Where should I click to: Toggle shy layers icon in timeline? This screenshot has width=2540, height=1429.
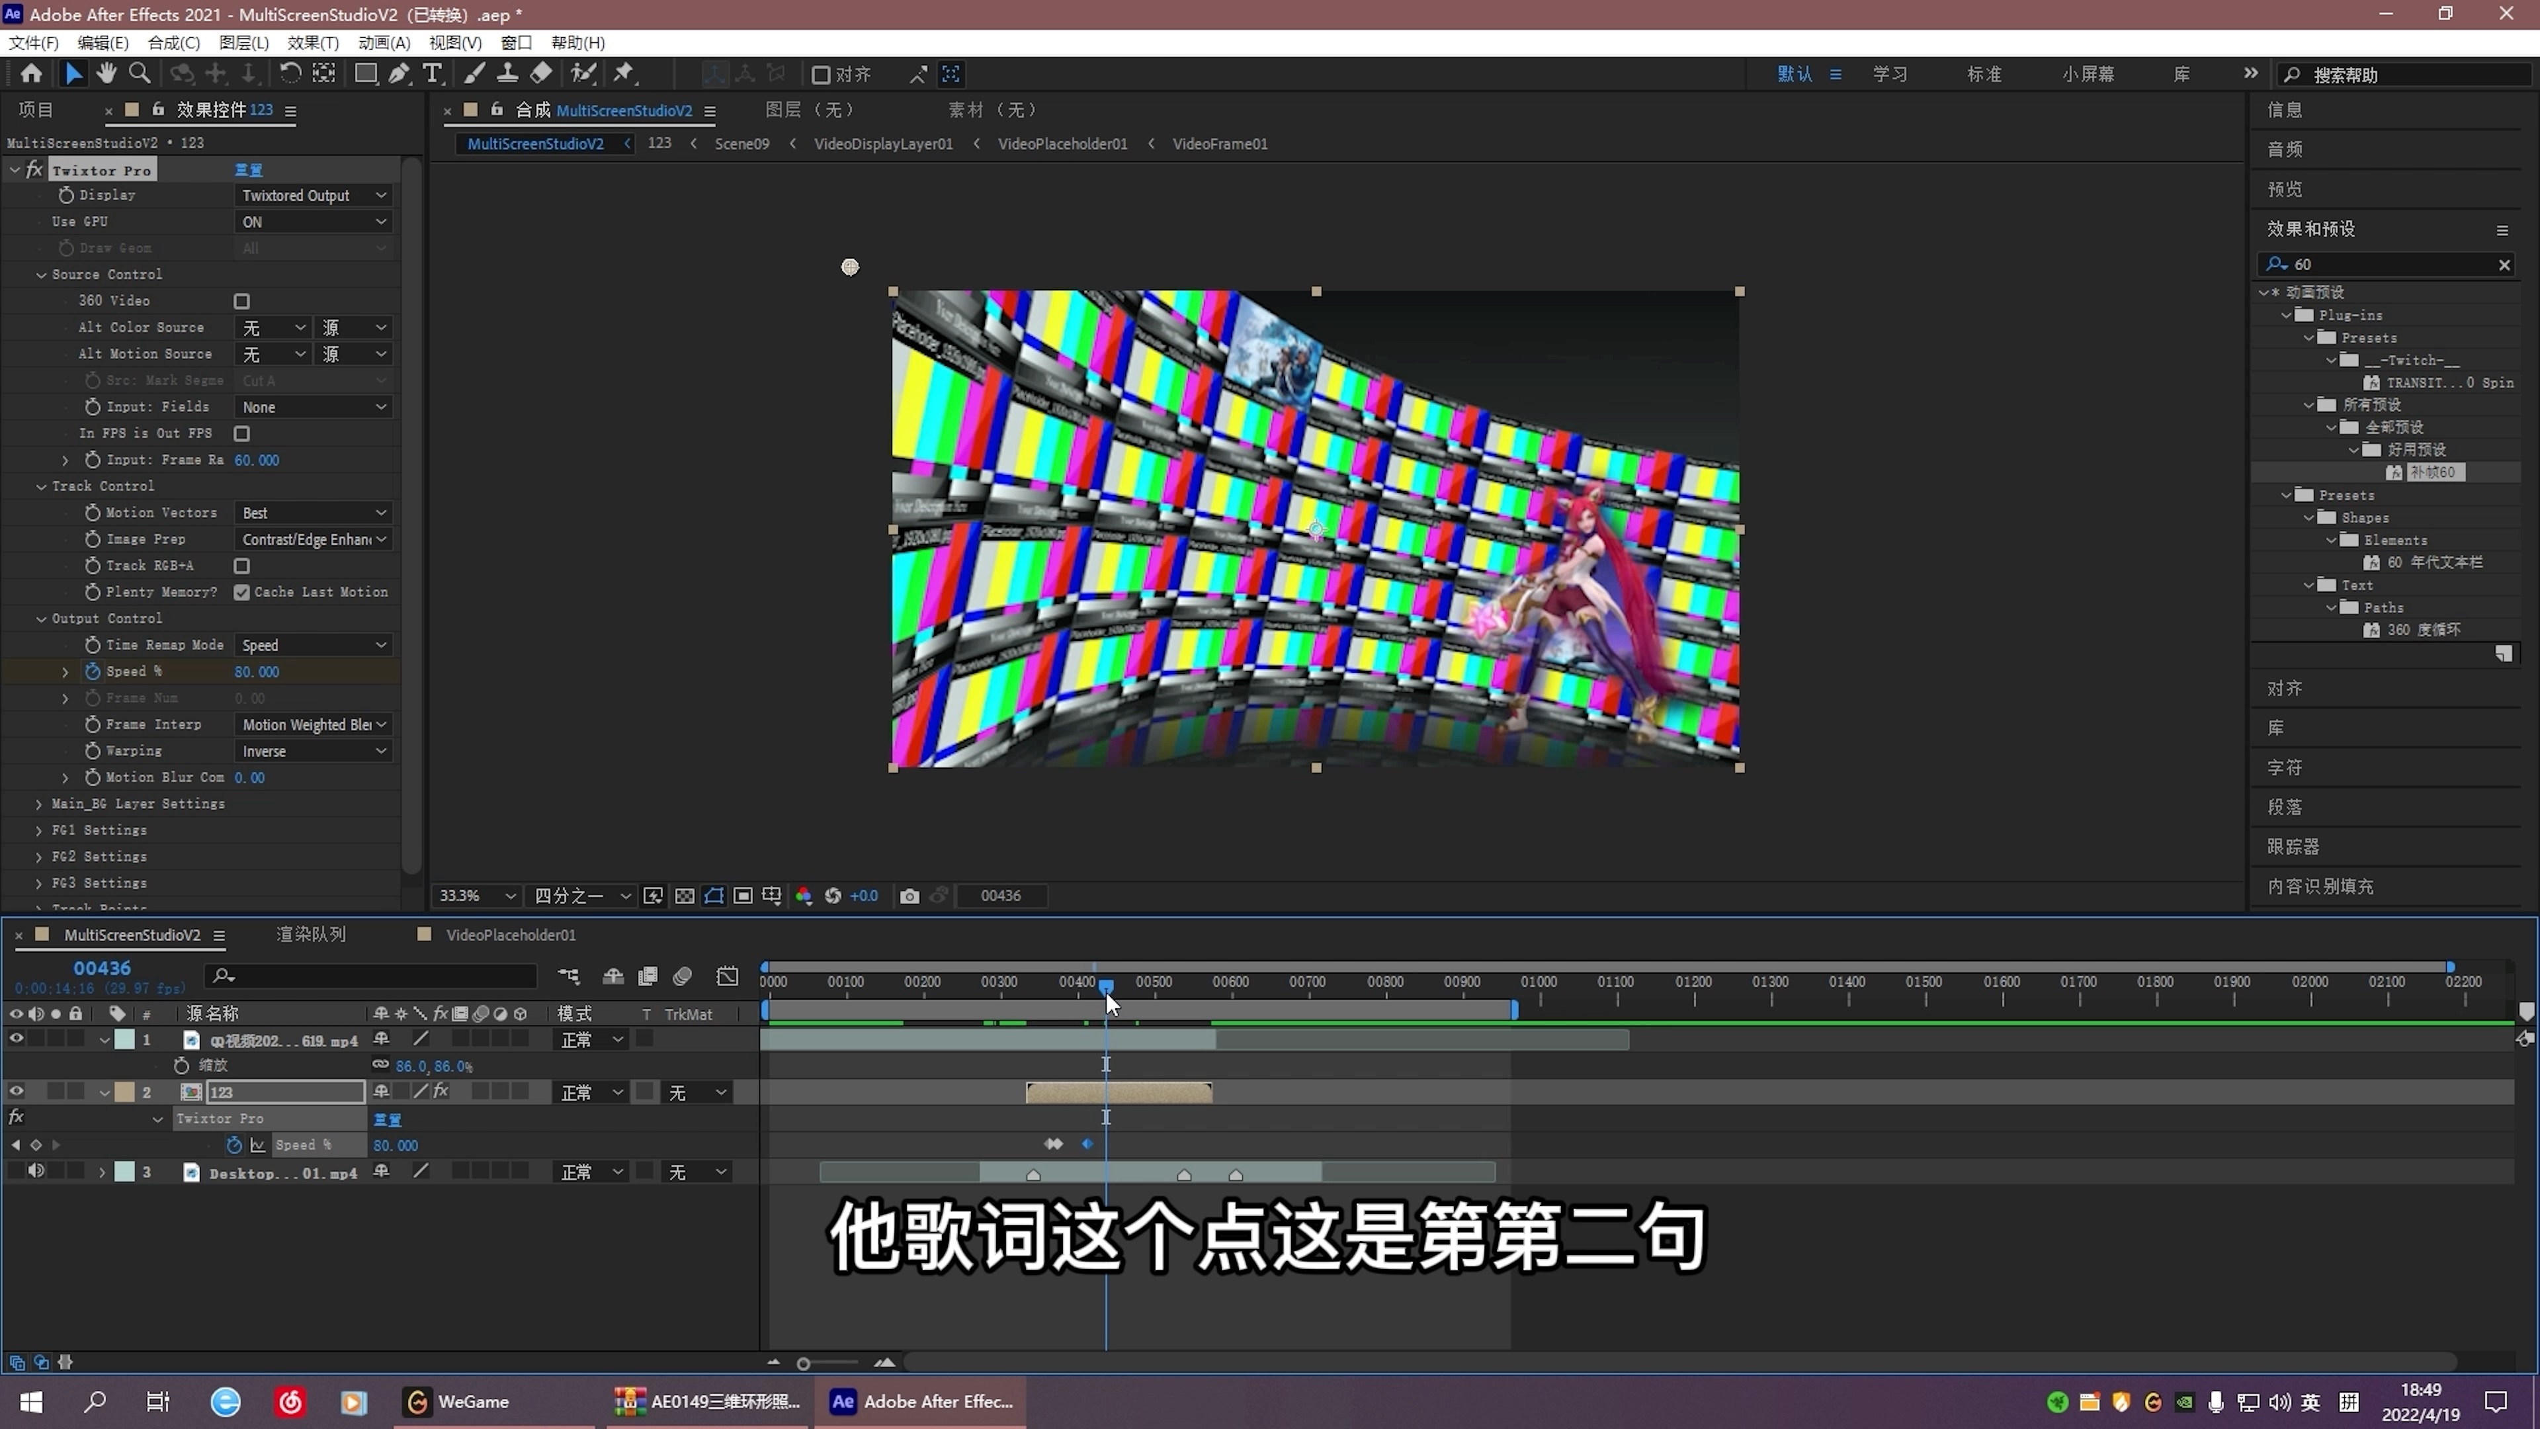613,975
